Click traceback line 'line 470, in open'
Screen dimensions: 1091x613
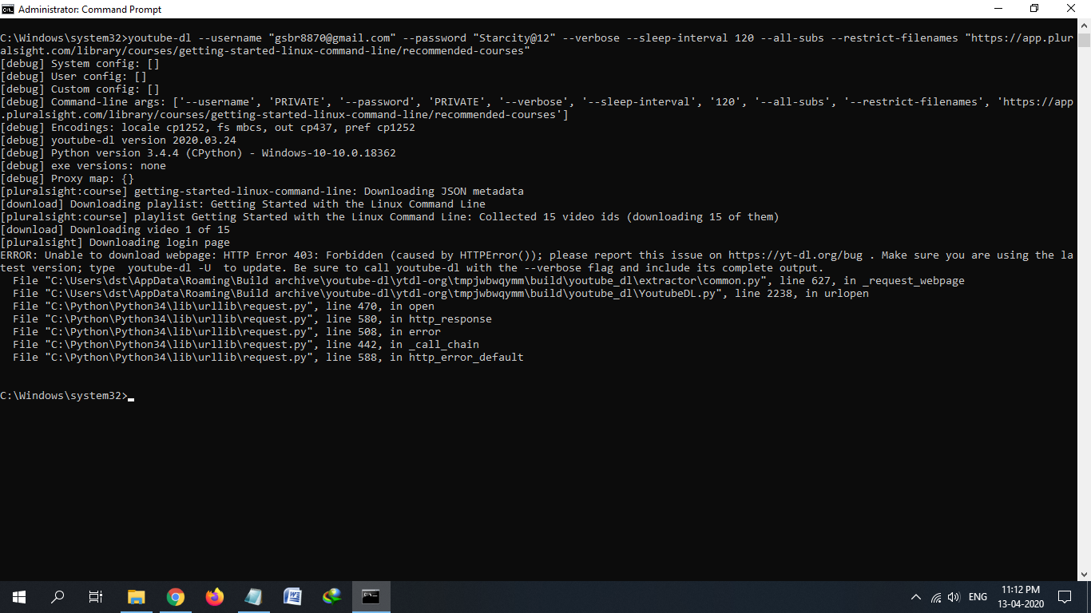(x=224, y=306)
